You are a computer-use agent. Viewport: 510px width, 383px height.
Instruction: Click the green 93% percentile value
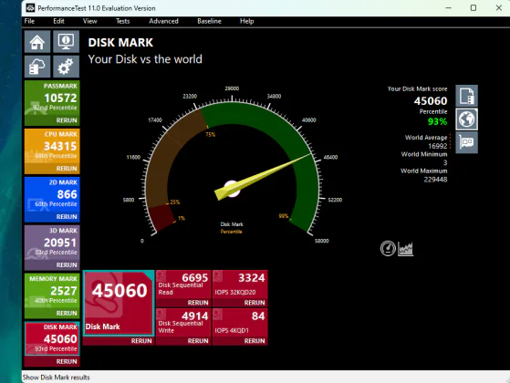(437, 121)
